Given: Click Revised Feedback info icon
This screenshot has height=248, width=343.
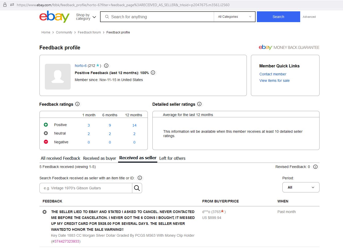Looking at the screenshot, I should tap(315, 167).
